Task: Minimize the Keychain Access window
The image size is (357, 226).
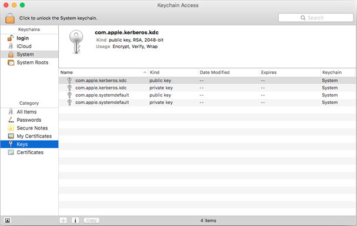Action: click(14, 5)
